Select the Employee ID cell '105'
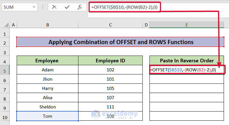The image size is (229, 125). pos(111,88)
